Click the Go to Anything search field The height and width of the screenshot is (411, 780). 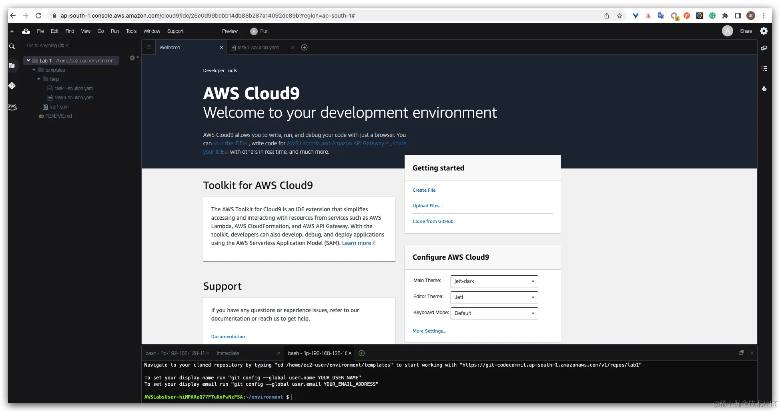80,46
